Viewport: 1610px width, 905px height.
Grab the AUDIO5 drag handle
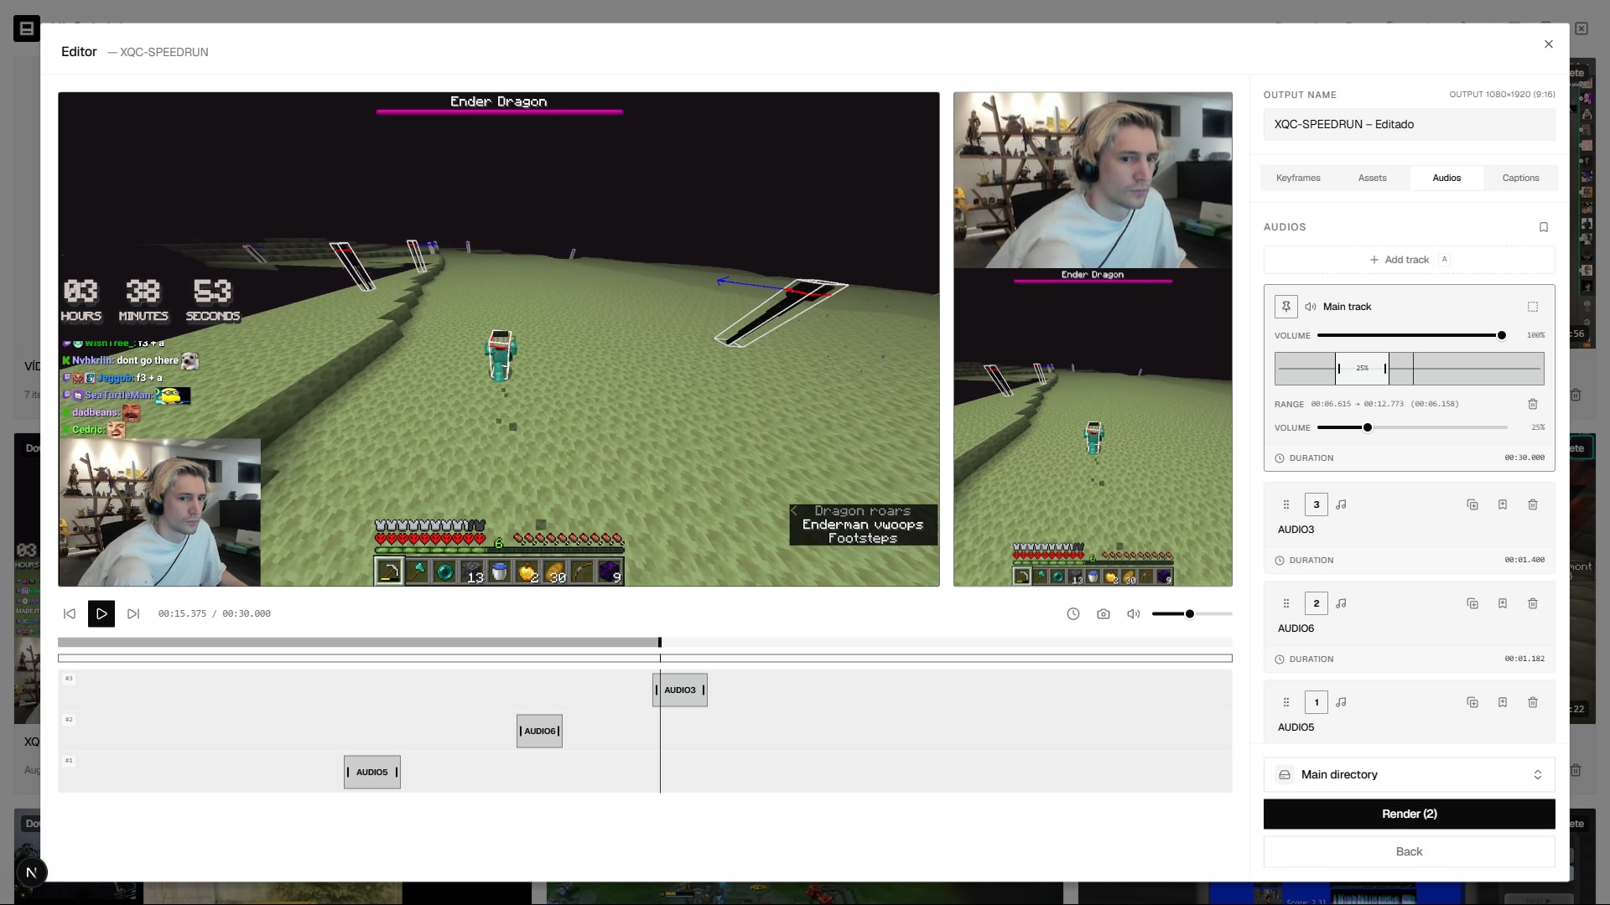click(1286, 702)
